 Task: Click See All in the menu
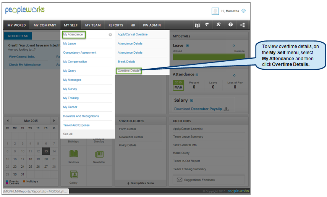(x=68, y=134)
